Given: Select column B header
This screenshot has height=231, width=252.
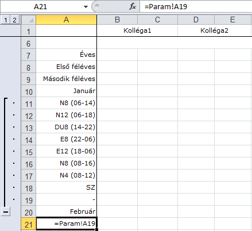Looking at the screenshot, I should (x=117, y=20).
